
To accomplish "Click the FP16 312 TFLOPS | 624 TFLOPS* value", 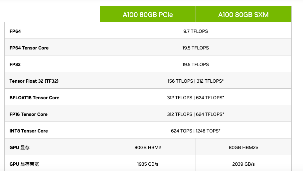I will click(196, 114).
